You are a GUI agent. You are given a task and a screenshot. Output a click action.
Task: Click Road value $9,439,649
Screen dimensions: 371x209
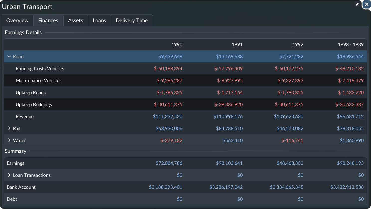pyautogui.click(x=170, y=56)
